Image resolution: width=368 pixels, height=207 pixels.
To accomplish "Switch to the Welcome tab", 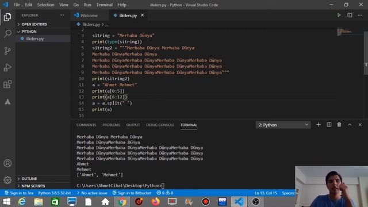I will (89, 16).
